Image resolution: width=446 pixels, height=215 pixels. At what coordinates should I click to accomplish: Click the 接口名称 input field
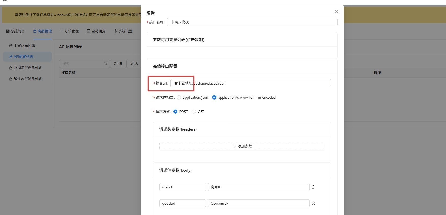point(252,22)
